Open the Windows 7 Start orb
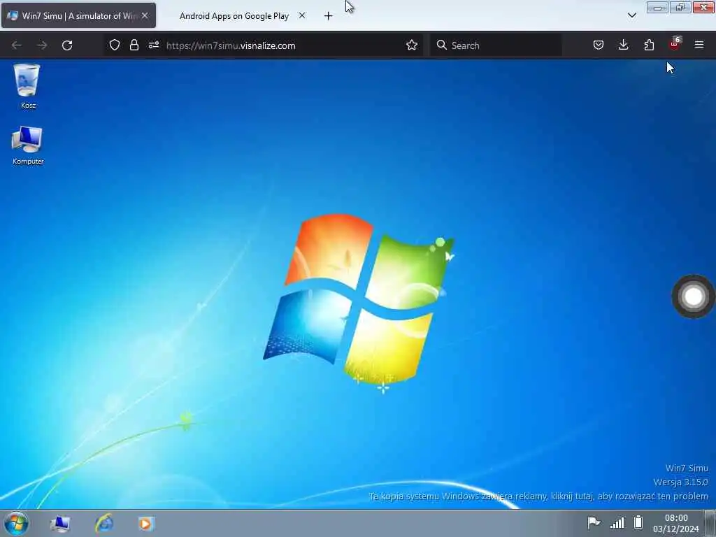Image resolution: width=716 pixels, height=537 pixels. (x=17, y=524)
